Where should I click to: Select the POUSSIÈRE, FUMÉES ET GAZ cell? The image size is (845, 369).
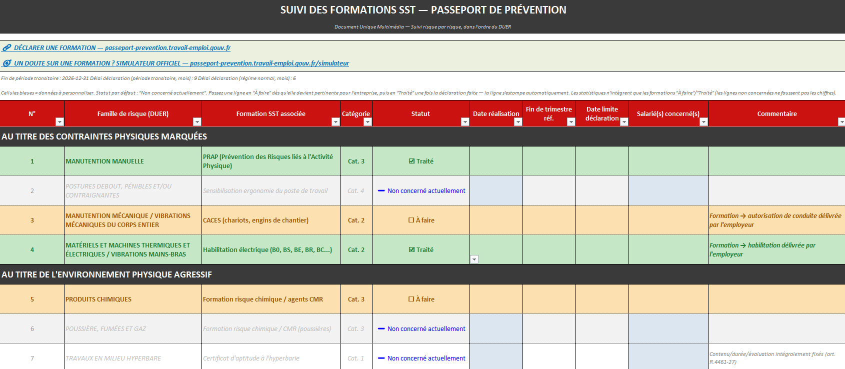133,328
